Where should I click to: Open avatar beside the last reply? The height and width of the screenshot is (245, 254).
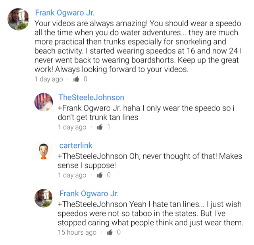pos(44,199)
